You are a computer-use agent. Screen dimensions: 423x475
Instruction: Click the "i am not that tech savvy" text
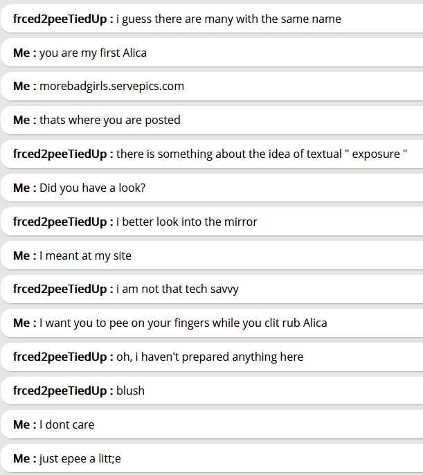(177, 289)
